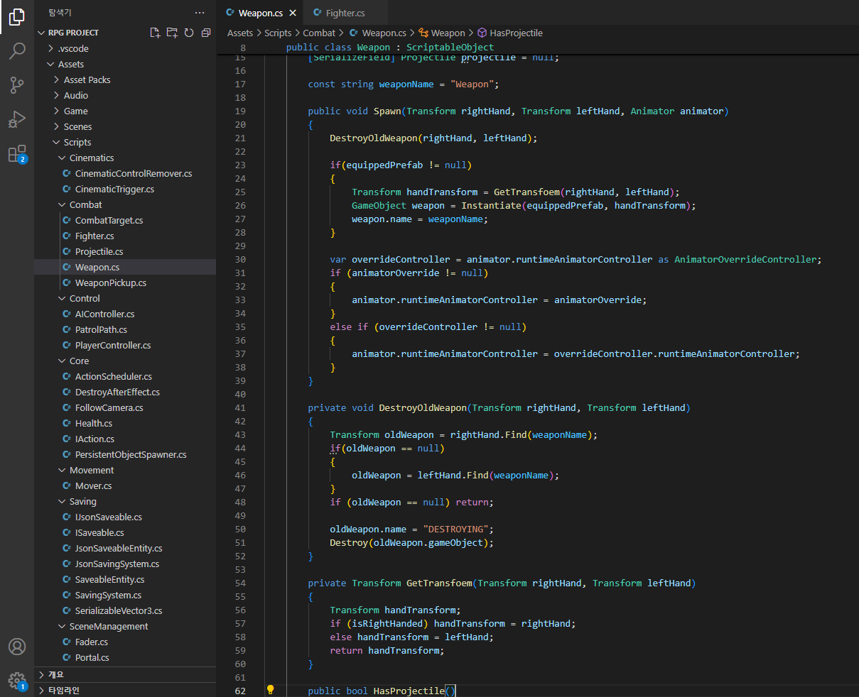Expand the 개요 outline section
Viewport: 859px width, 697px height.
[x=55, y=674]
